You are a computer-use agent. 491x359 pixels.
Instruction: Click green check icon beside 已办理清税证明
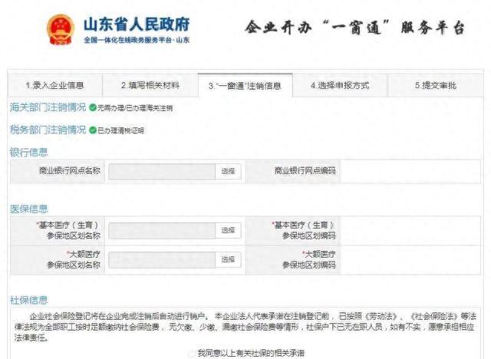(x=92, y=130)
